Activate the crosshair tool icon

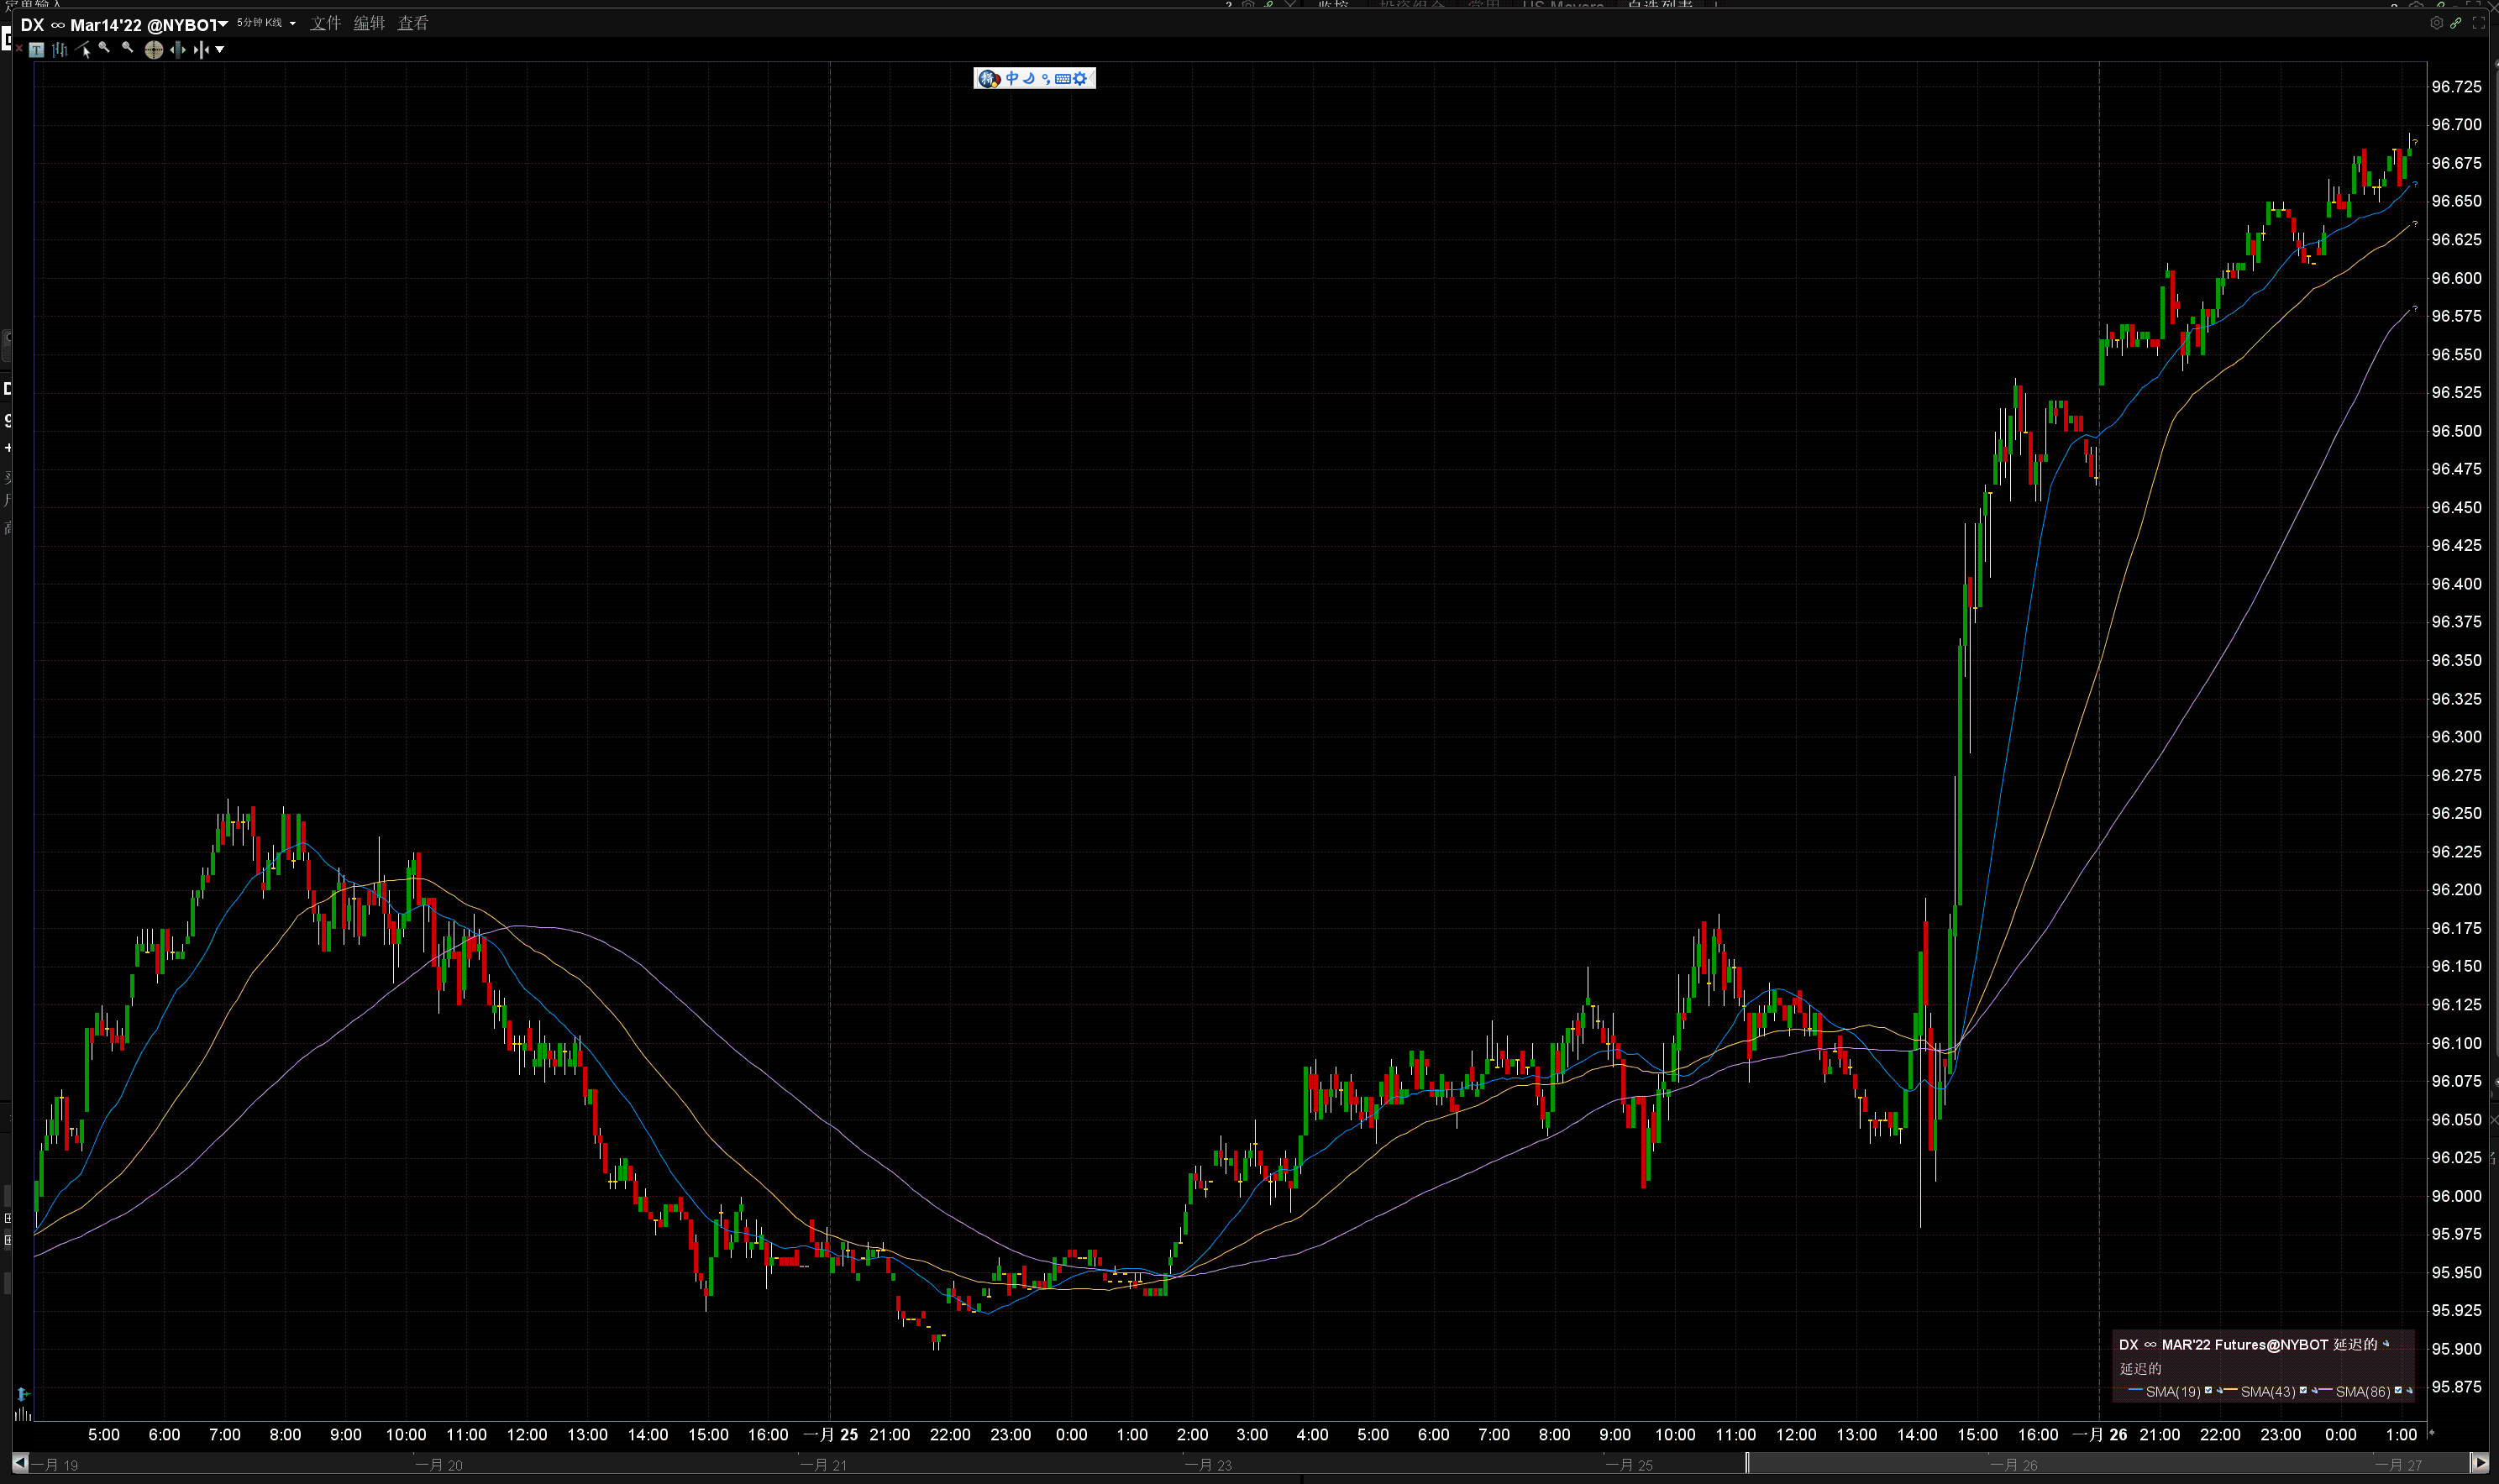point(154,50)
